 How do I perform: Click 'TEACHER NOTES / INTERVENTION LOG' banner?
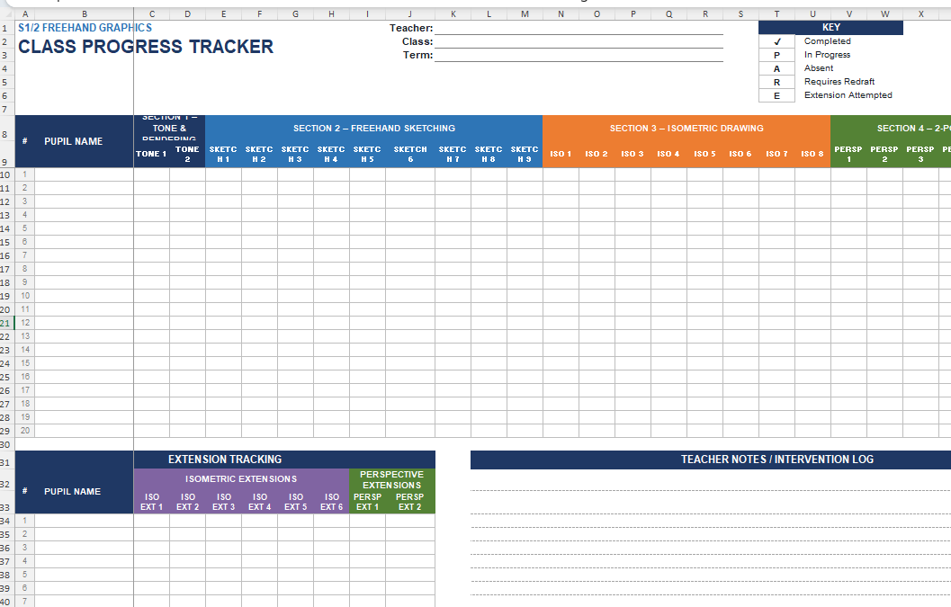(777, 460)
